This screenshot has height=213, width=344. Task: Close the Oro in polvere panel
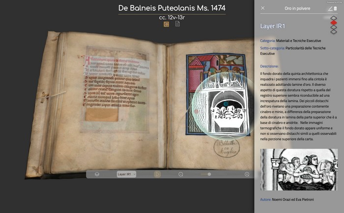click(262, 8)
